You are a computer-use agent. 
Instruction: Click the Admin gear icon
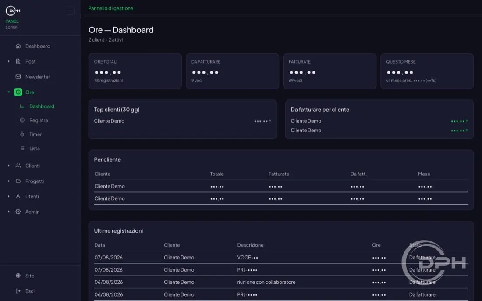click(x=18, y=212)
